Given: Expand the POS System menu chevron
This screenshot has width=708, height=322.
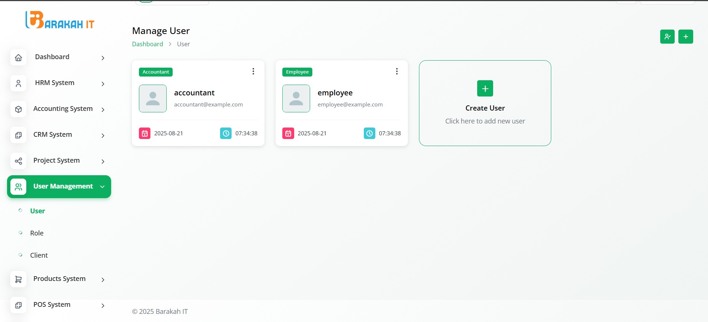Looking at the screenshot, I should tap(103, 306).
